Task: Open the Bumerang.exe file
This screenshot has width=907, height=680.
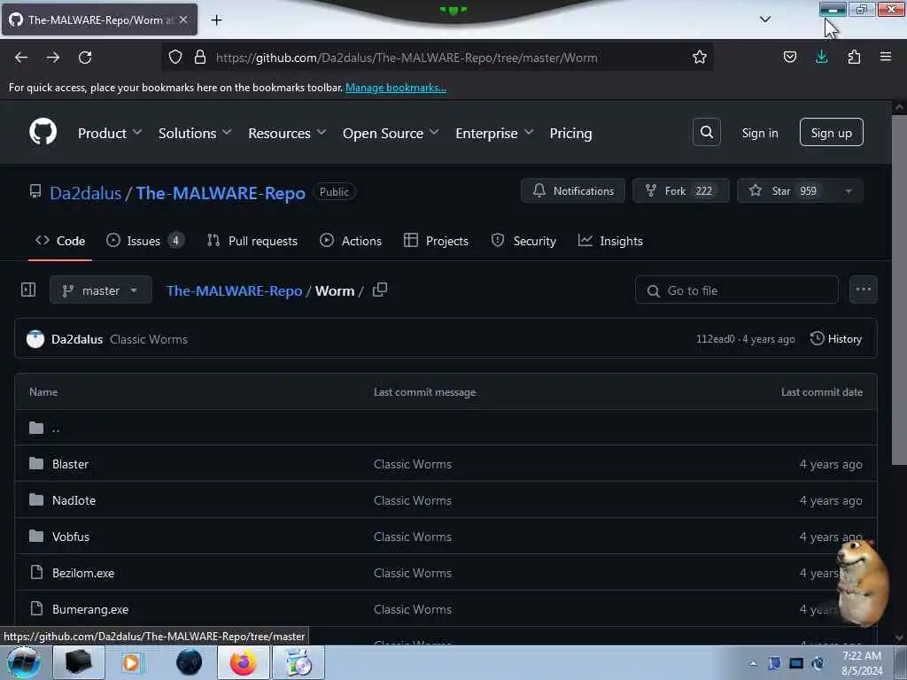Action: (x=90, y=609)
